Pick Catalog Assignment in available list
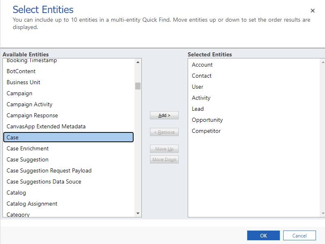 pyautogui.click(x=32, y=204)
